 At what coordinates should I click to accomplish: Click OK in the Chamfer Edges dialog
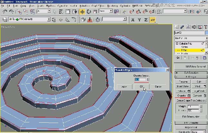[x=142, y=87]
